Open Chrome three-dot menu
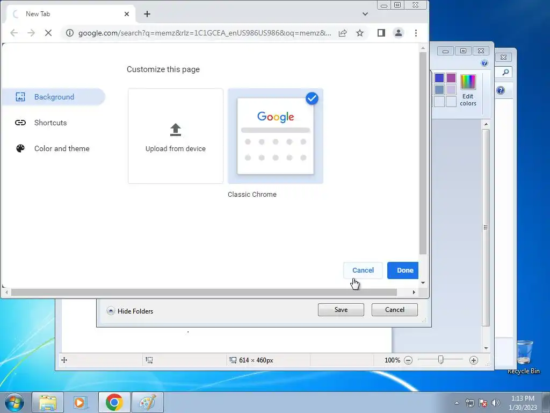Viewport: 550px width, 413px height. tap(416, 33)
